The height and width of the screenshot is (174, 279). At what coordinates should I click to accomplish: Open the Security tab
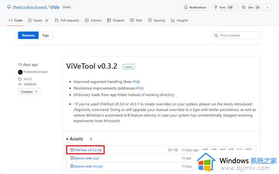click(x=157, y=20)
